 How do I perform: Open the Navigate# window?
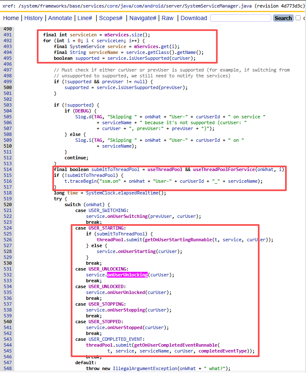(x=143, y=18)
